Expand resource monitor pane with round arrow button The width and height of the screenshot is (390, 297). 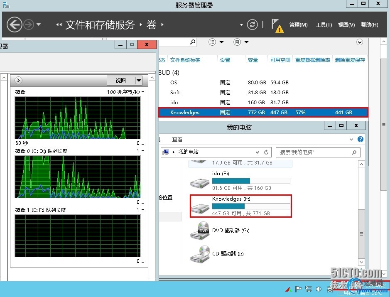tap(18, 80)
